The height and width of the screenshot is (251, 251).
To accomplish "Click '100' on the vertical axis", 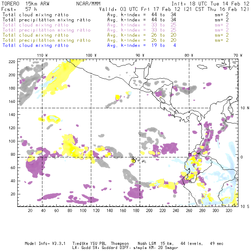I will coord(12,141).
